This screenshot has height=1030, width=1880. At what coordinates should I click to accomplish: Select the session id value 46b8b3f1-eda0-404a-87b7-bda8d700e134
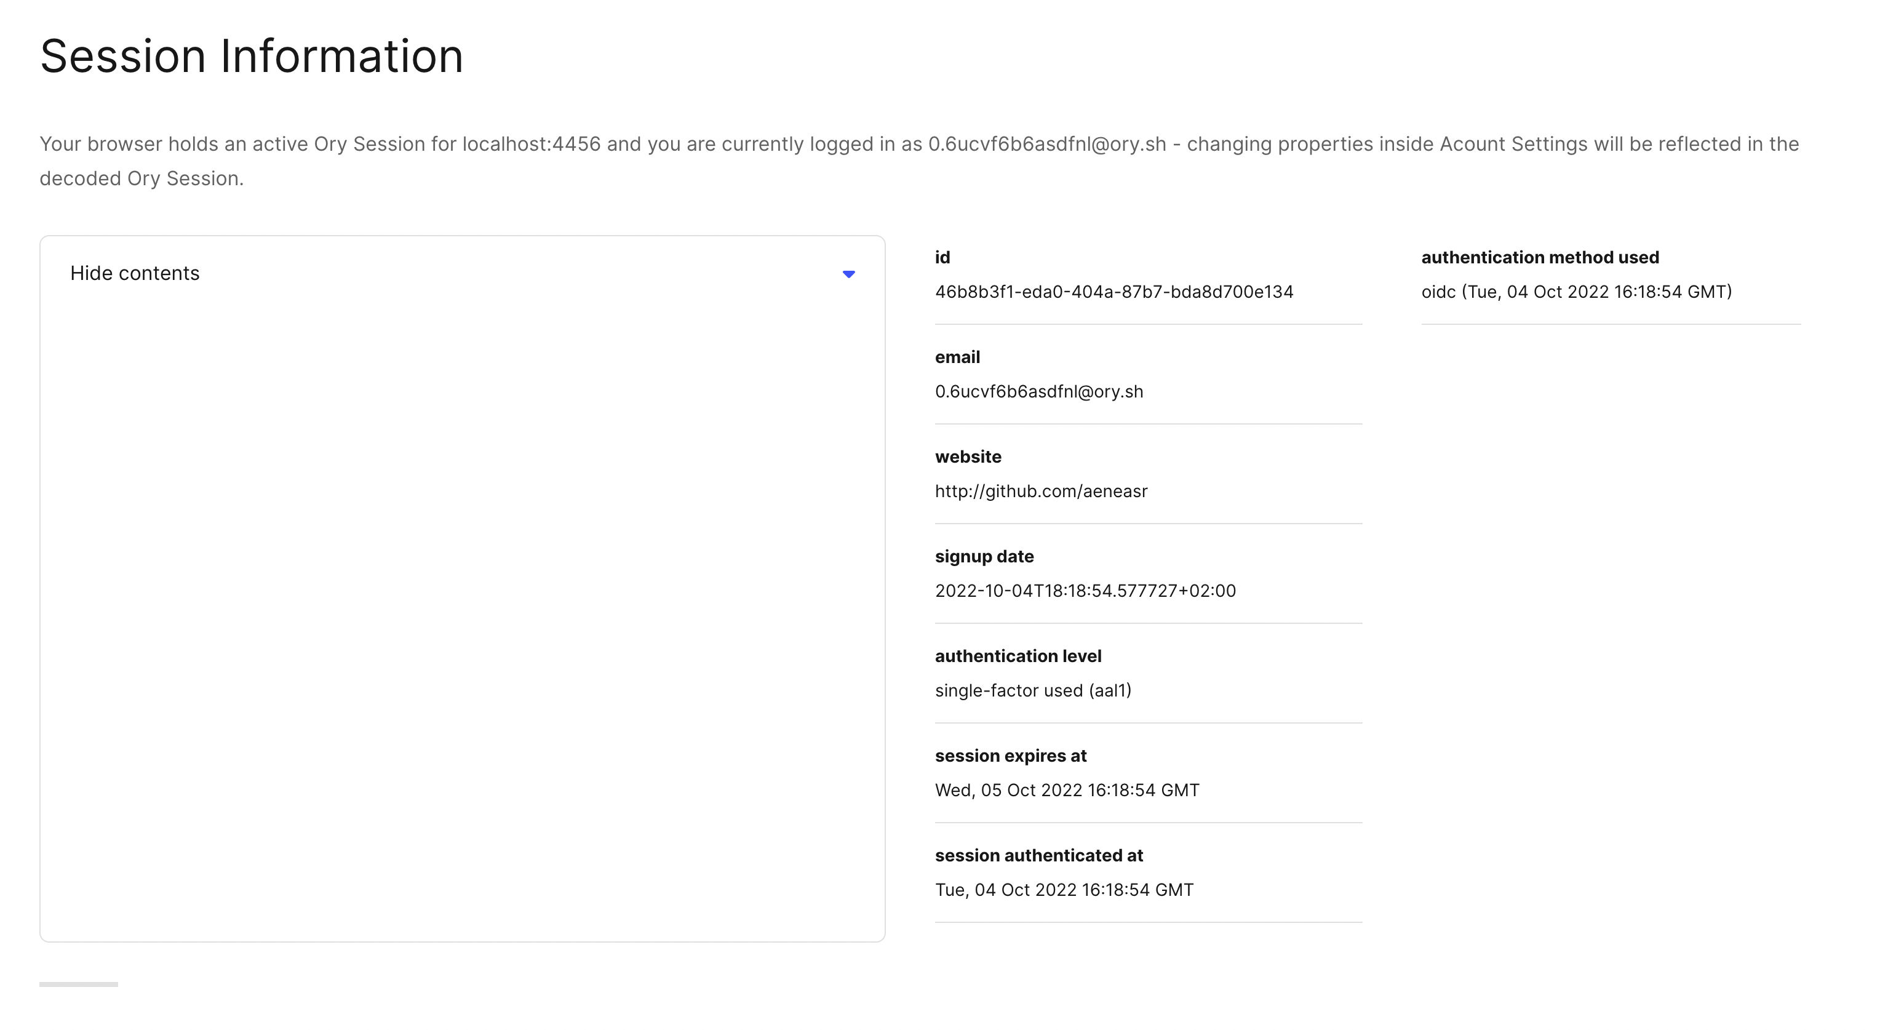tap(1113, 291)
